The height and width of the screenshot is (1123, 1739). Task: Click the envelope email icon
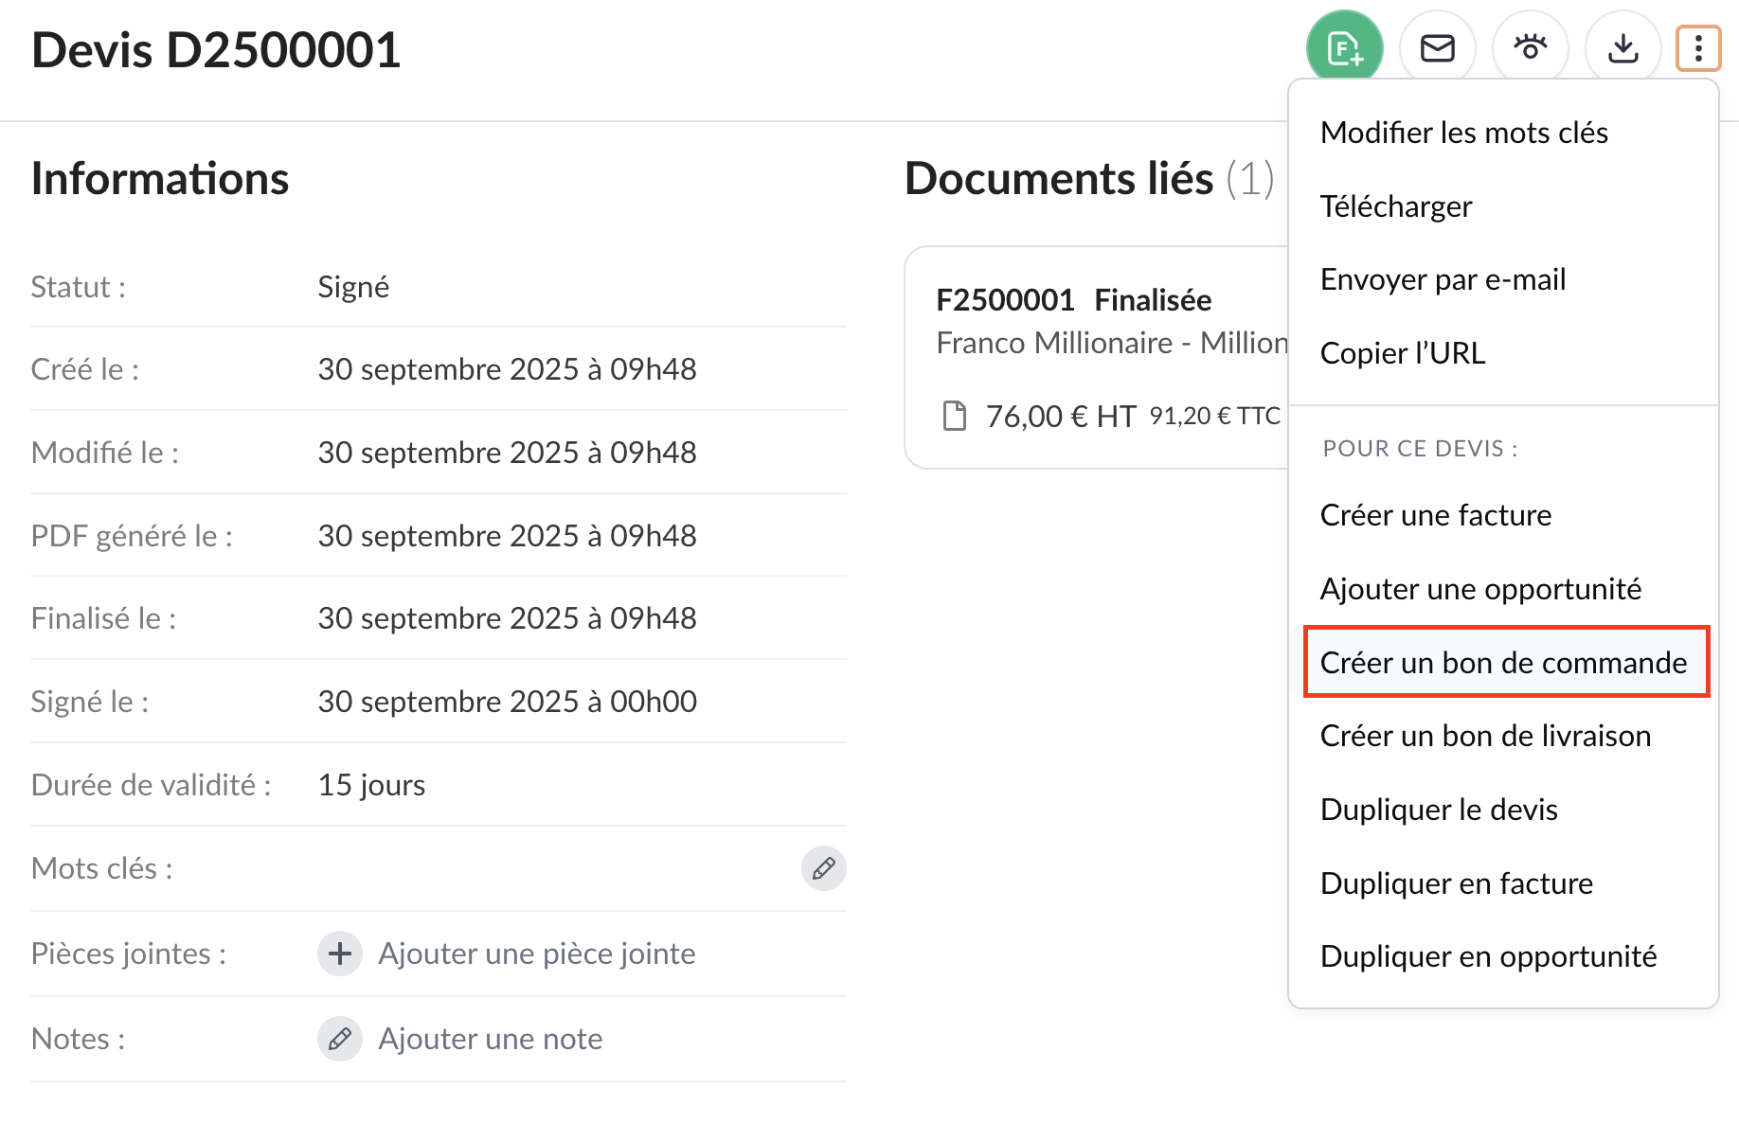[x=1437, y=48]
